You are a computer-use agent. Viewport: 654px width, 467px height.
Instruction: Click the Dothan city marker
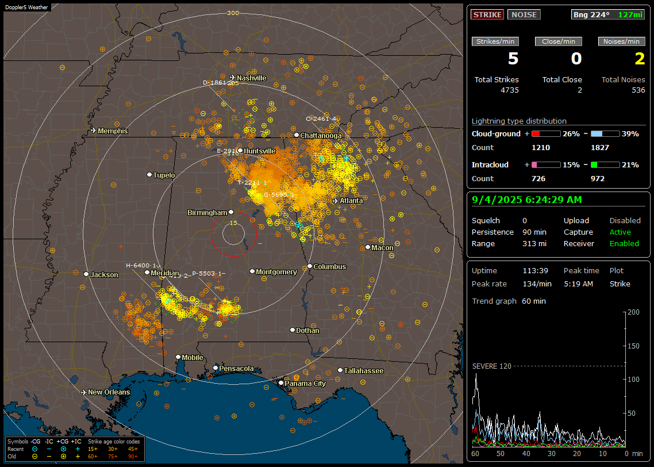tap(293, 330)
